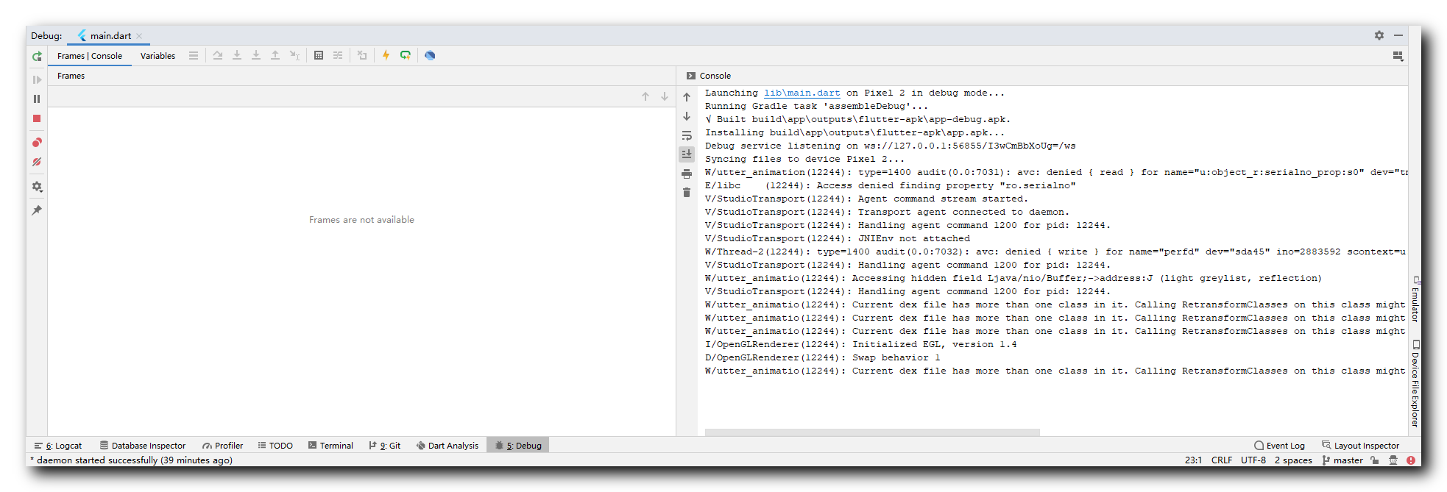Click console Up the Stack Trace arrow

[x=687, y=97]
